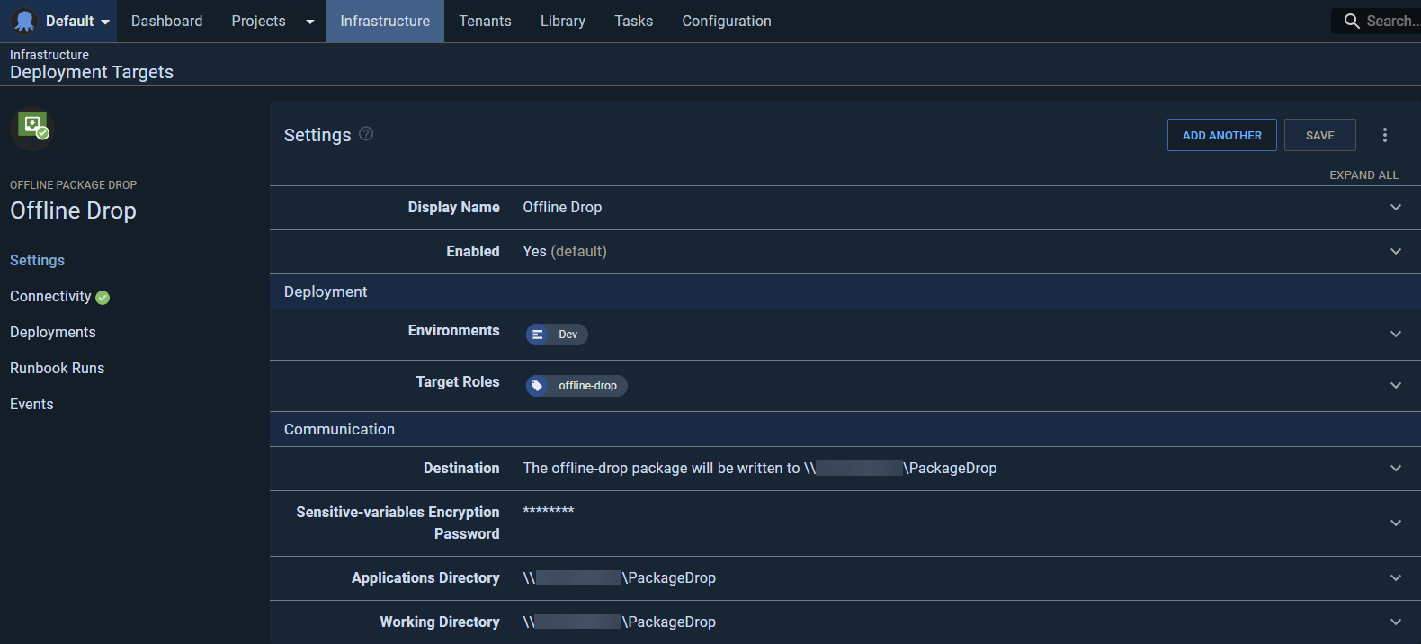1421x644 pixels.
Task: Go to Tenants
Action: click(485, 21)
